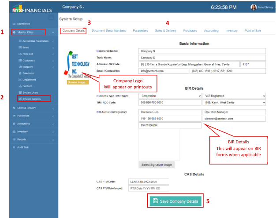Open the Document Serial Numbers tab
The height and width of the screenshot is (219, 276).
pos(109,31)
